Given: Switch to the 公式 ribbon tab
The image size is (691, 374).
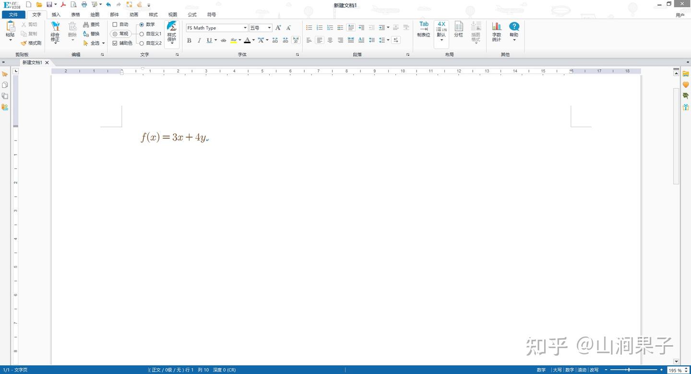Looking at the screenshot, I should coord(192,15).
